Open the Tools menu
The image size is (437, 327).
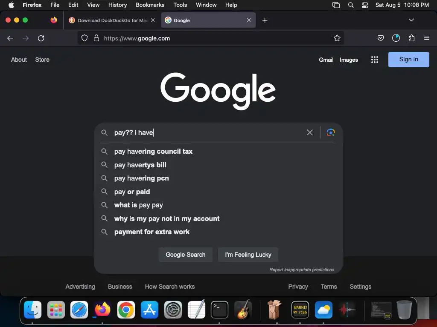click(180, 5)
